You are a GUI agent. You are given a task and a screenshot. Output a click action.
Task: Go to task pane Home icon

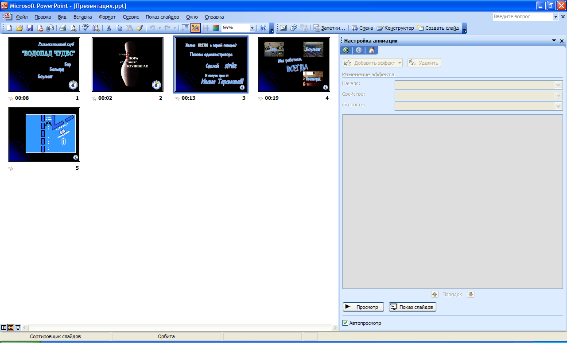tap(372, 50)
